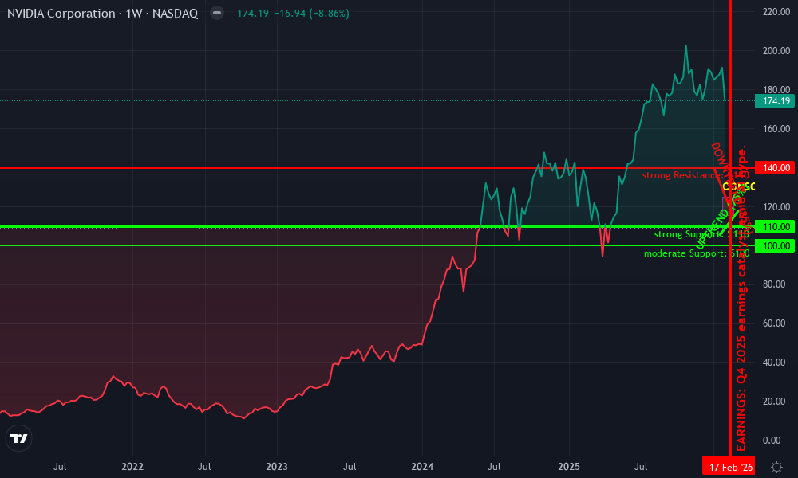Select the teal 174.19 price tag on scale
Viewport: 798px width, 478px height.
[x=775, y=101]
